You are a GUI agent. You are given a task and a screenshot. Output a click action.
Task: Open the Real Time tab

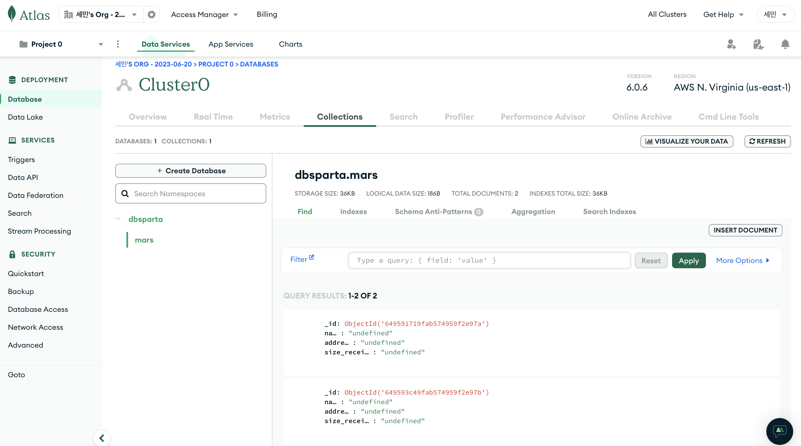point(213,117)
